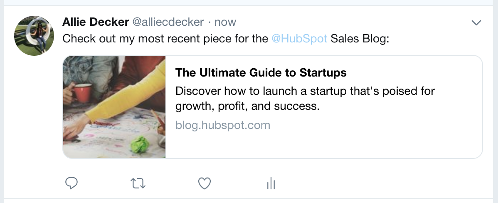
Task: Like the tweet with the heart icon
Action: point(204,183)
